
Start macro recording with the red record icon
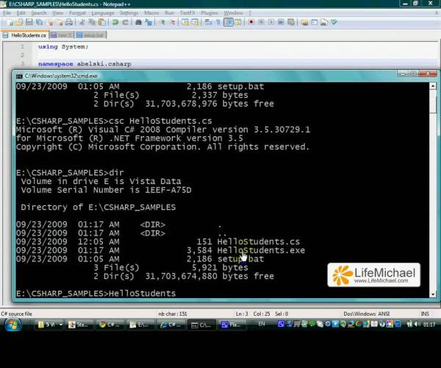coord(251,22)
